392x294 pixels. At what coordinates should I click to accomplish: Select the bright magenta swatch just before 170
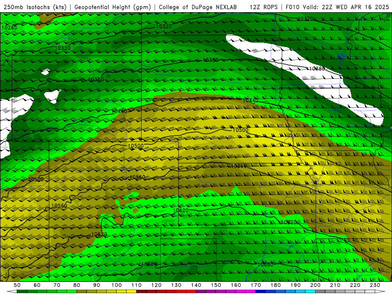point(251,292)
